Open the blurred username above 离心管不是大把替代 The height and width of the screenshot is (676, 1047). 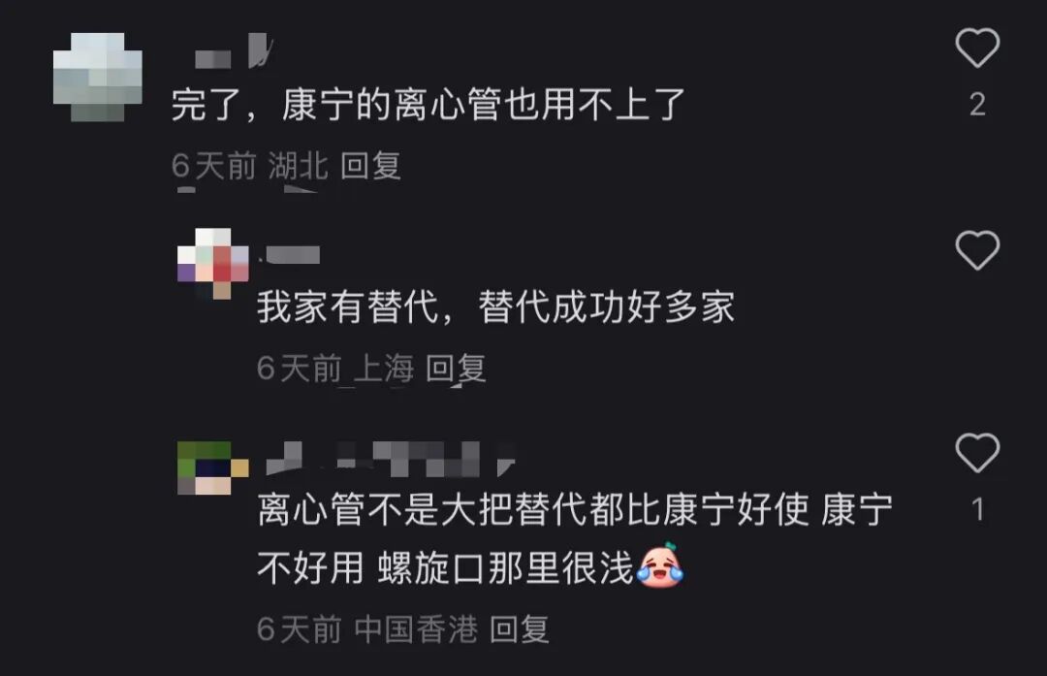click(x=391, y=459)
